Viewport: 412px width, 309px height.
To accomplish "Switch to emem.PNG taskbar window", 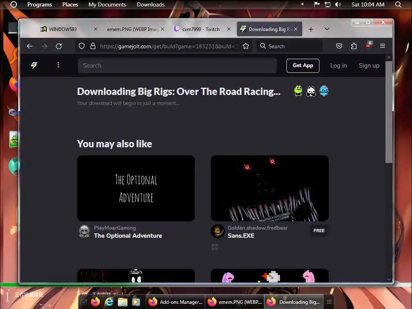I will pyautogui.click(x=235, y=302).
